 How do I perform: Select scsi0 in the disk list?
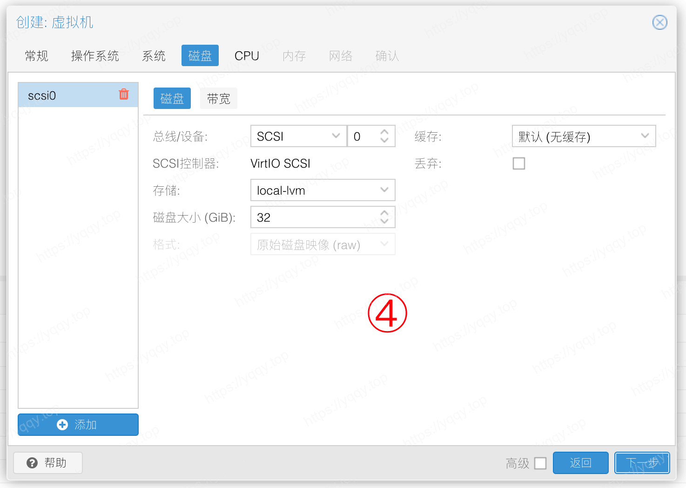(65, 95)
